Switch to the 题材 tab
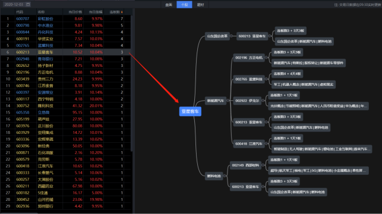The image size is (382, 214). (x=200, y=5)
